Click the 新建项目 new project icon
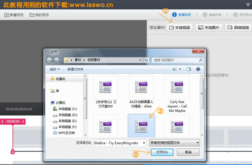 6,15
